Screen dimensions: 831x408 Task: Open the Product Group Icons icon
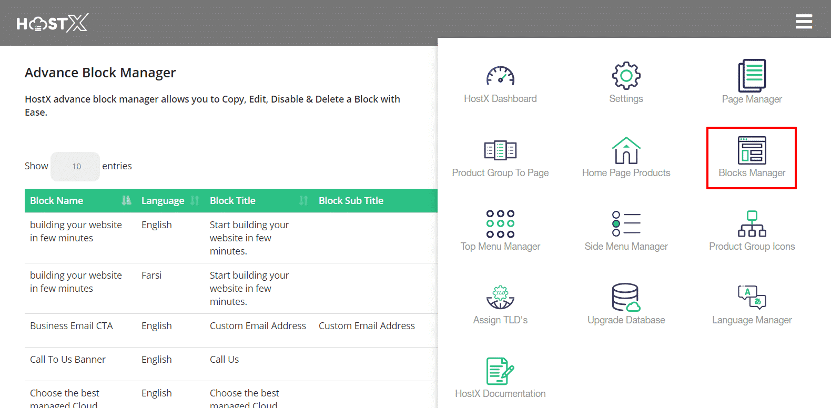[752, 224]
